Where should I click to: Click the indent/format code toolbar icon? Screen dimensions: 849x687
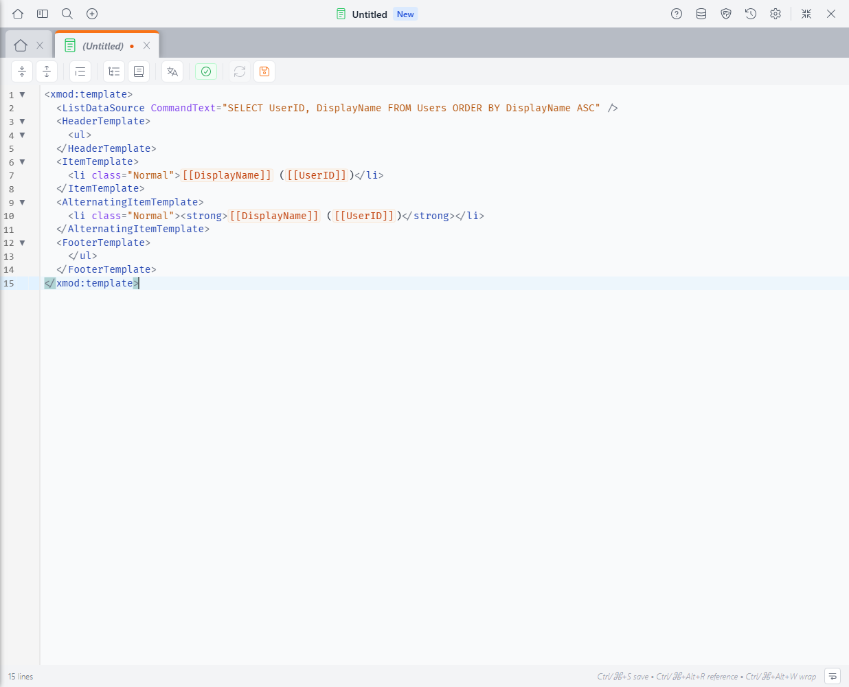pyautogui.click(x=80, y=71)
